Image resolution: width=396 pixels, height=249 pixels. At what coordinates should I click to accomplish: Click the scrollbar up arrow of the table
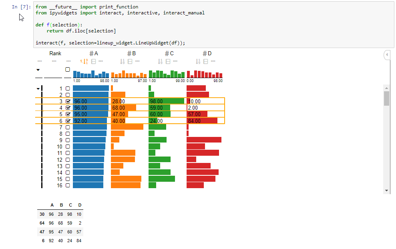[386, 88]
